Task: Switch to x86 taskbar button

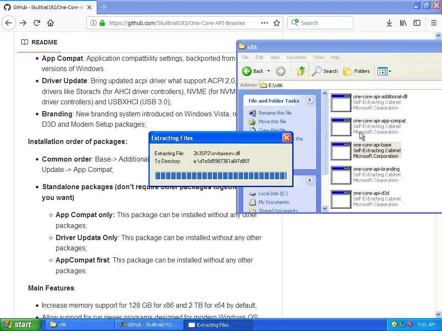Action: (79, 325)
